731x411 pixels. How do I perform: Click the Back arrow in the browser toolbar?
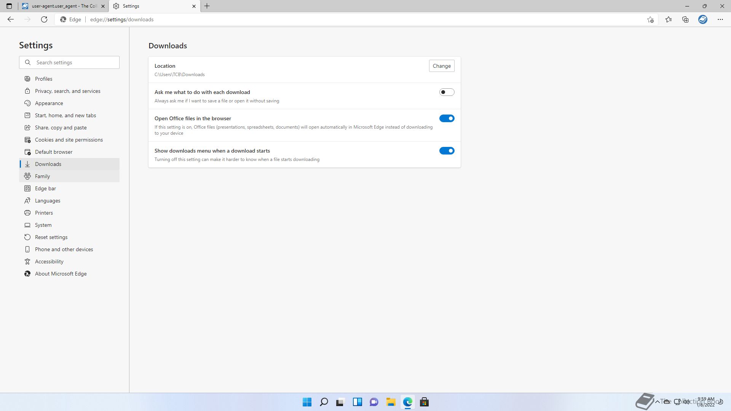point(11,19)
